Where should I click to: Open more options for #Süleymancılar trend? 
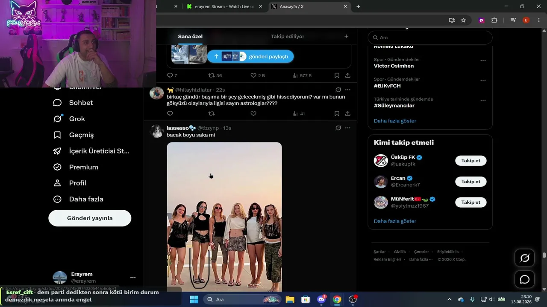483,100
